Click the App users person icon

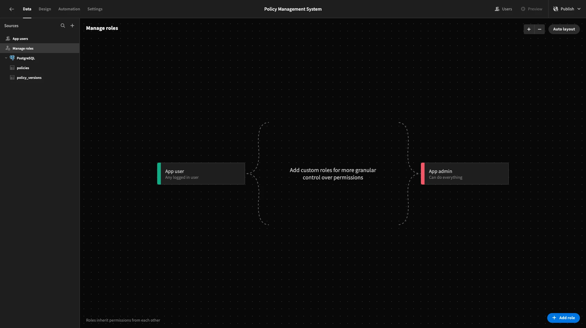tap(8, 39)
